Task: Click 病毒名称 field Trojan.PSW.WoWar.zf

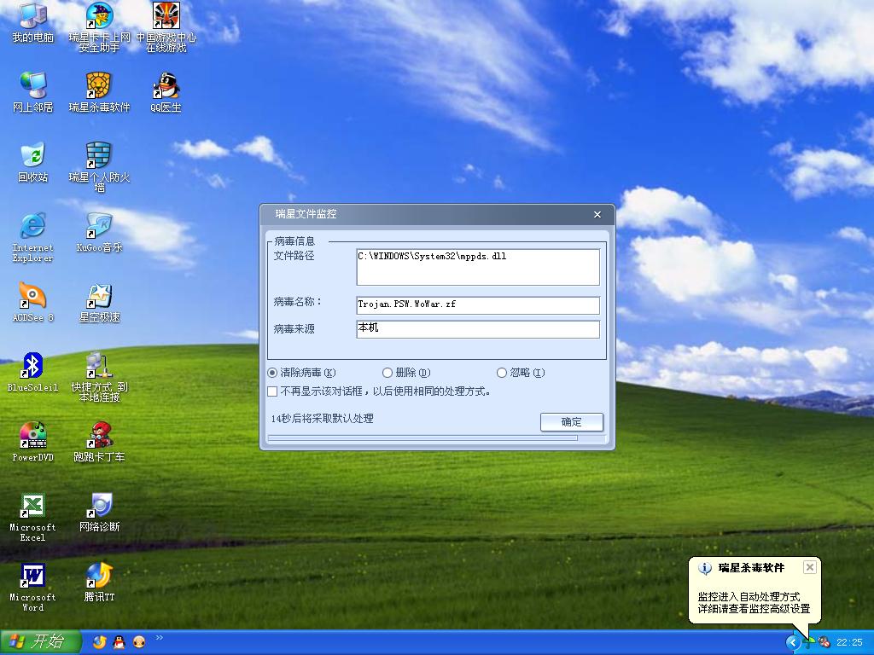Action: 478,305
